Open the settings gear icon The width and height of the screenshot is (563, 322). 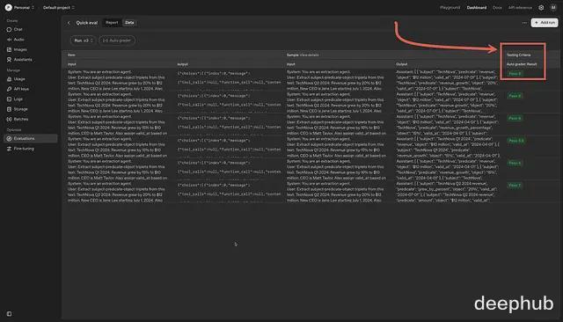(541, 8)
